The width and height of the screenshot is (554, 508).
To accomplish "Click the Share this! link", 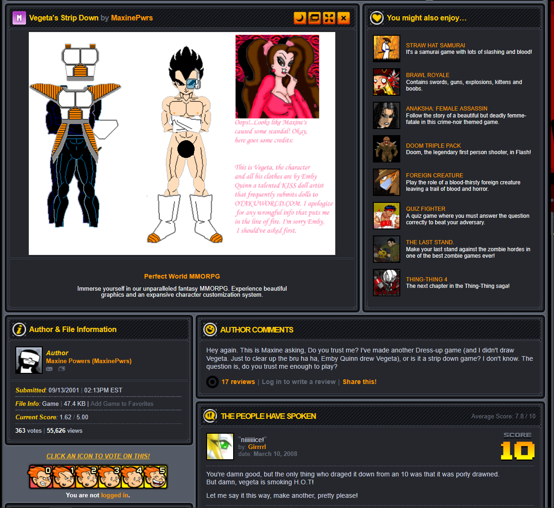I will [360, 382].
